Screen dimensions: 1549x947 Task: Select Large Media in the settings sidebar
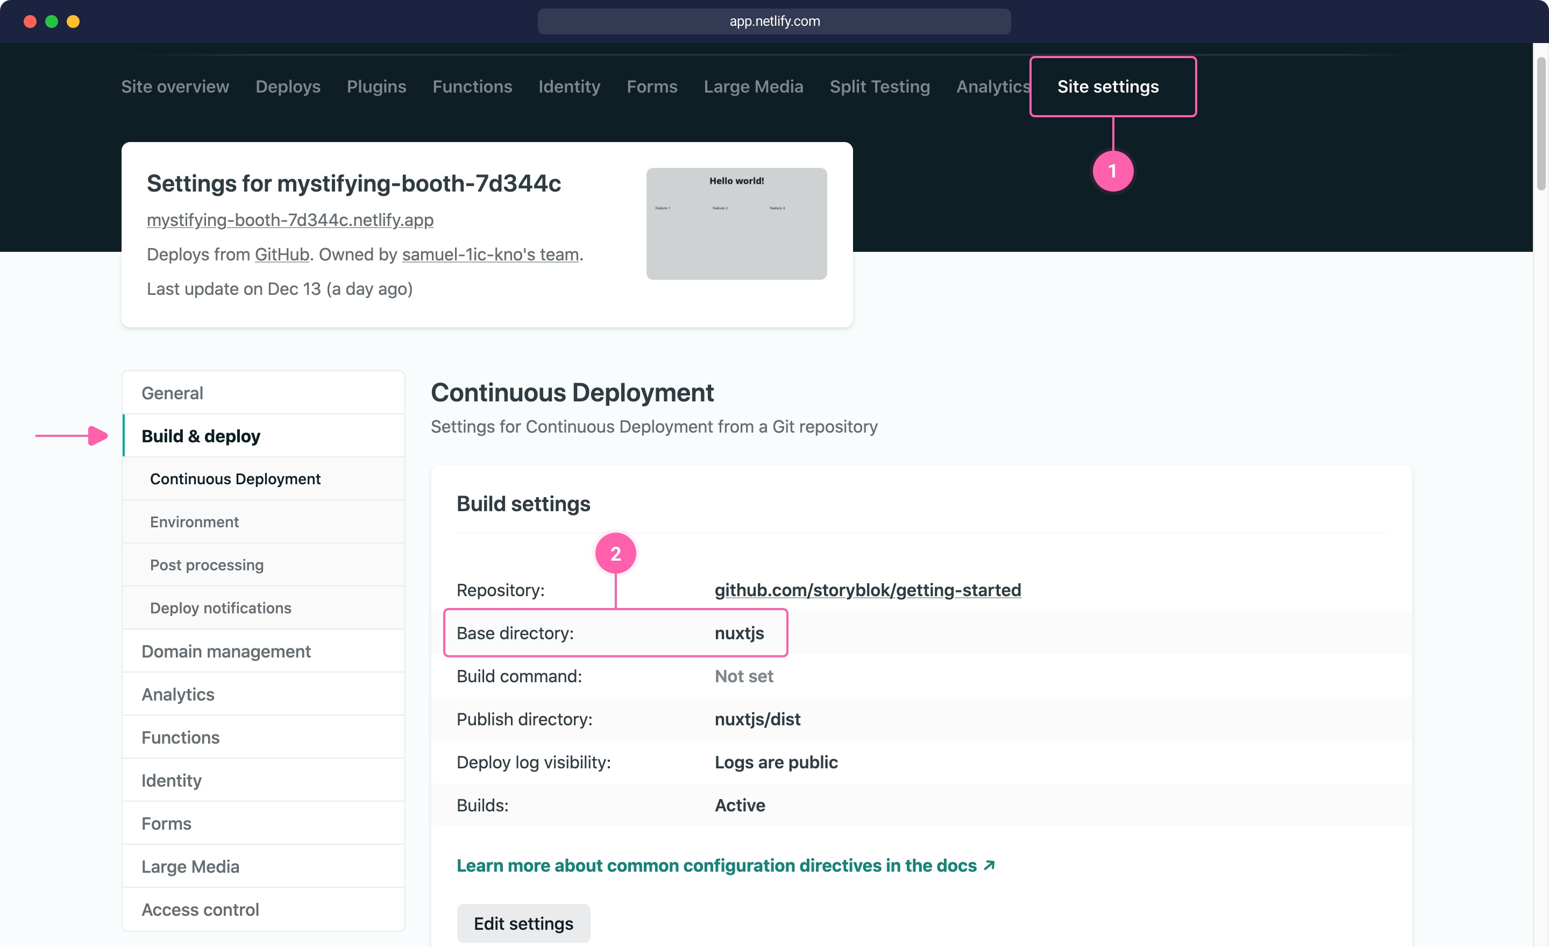click(264, 866)
